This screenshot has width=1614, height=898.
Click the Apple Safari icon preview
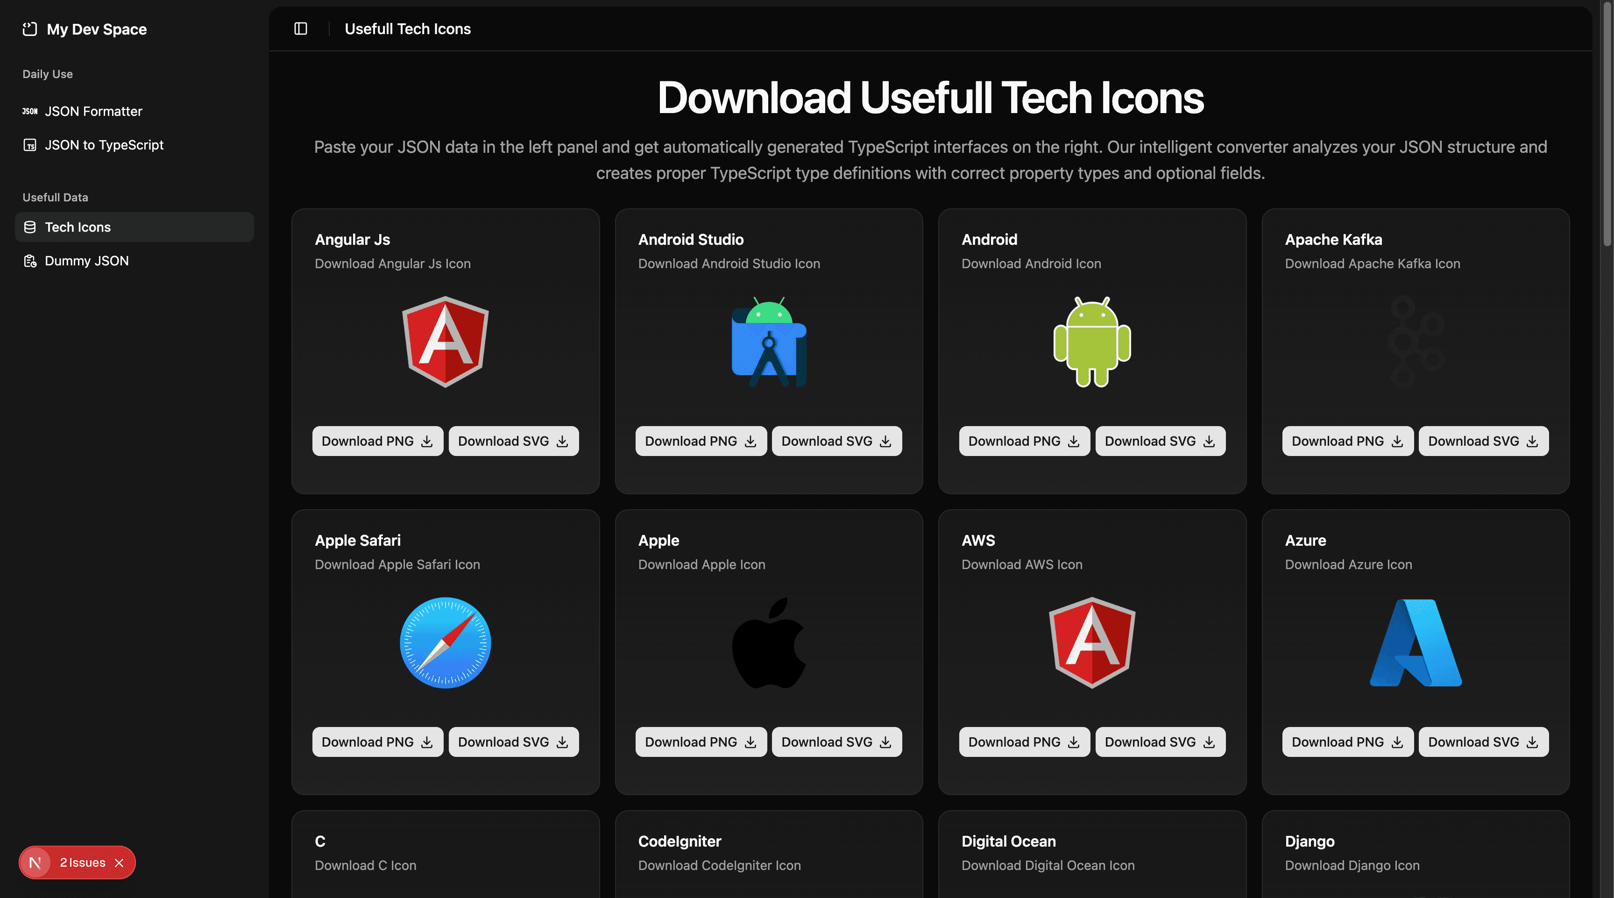pos(446,643)
